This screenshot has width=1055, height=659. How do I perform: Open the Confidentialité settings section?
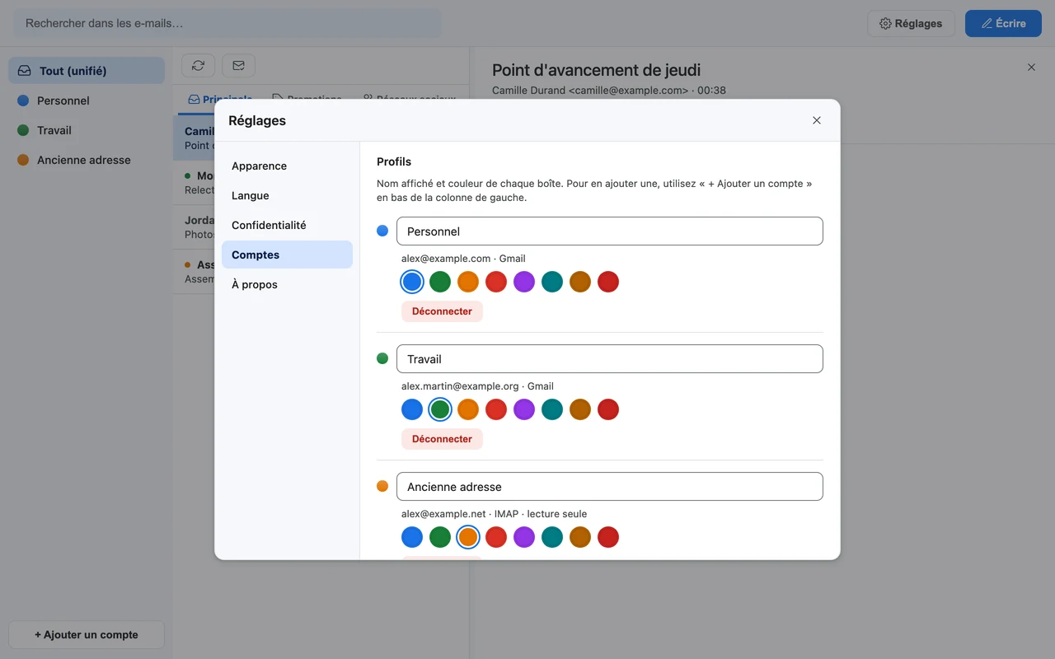click(287, 225)
